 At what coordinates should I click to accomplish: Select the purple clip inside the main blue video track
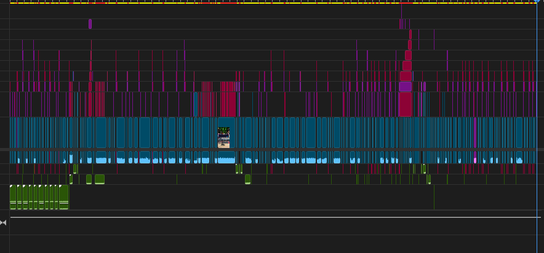[x=475, y=133]
